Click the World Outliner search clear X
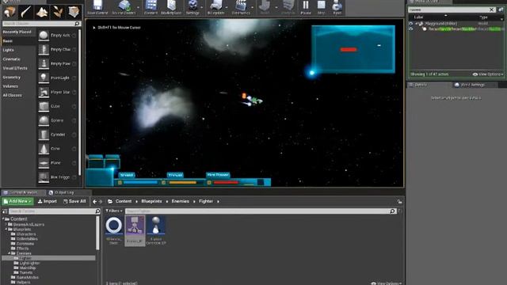Viewport: 507px width, 285px height. coord(491,9)
